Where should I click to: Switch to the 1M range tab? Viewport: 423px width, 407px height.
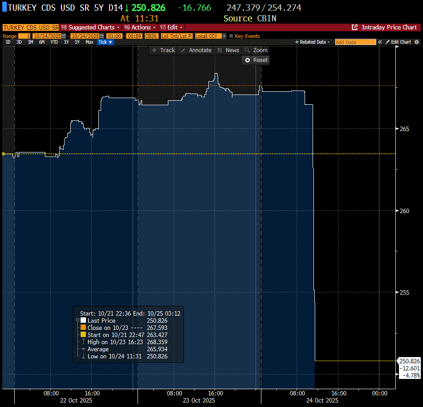(x=30, y=42)
